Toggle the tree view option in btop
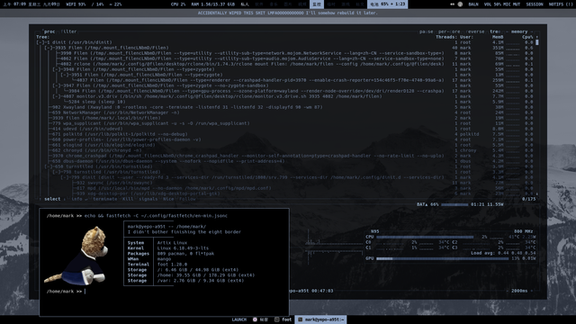The height and width of the screenshot is (324, 576). tap(495, 31)
